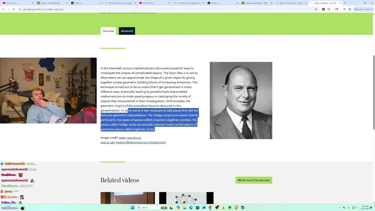Image resolution: width=375 pixels, height=211 pixels.
Task: Open the Windows Start menu
Action: point(132,207)
